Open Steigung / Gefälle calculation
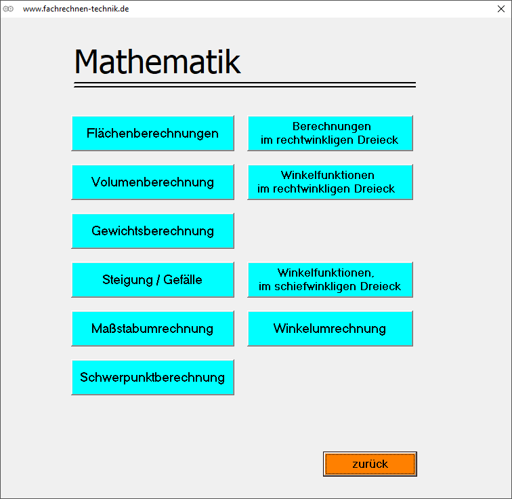 152,279
